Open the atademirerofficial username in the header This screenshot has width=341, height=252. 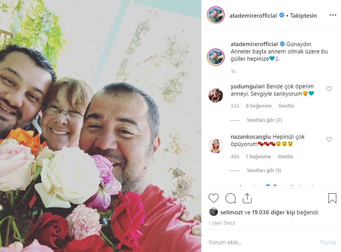click(253, 16)
